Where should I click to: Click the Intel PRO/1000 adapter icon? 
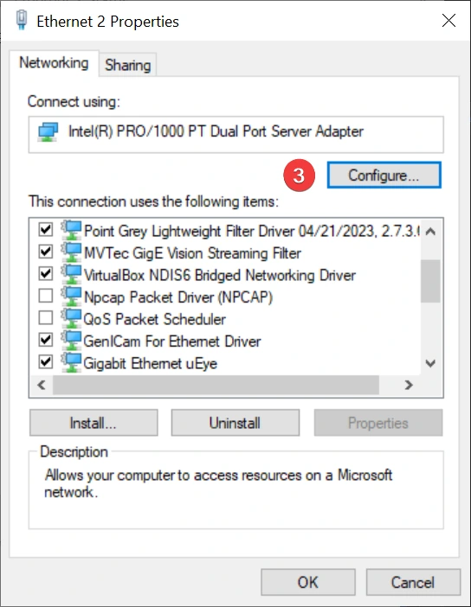point(48,132)
